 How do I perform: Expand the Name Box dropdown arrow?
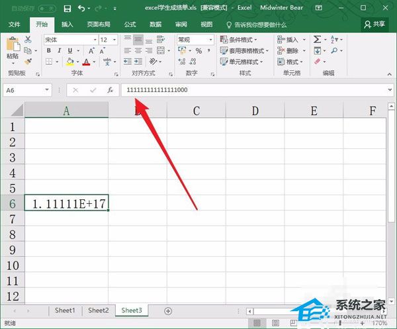[x=47, y=90]
